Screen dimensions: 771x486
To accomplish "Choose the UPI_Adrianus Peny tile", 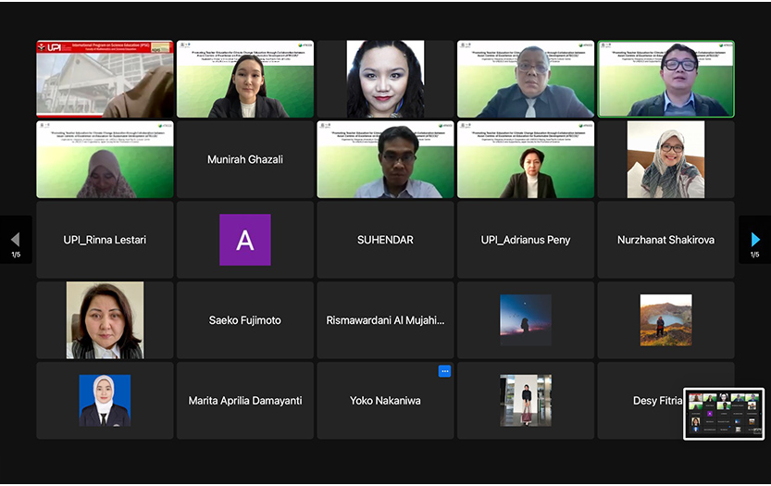I will click(x=526, y=240).
